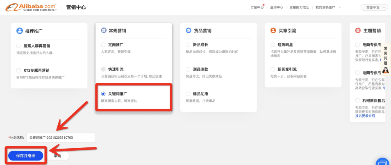Click the chat icon at bottom right
Image resolution: width=391 pixels, height=165 pixels.
382,162
